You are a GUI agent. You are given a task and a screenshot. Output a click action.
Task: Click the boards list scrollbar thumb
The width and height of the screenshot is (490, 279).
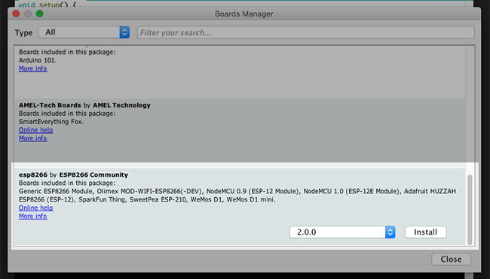[x=470, y=210]
